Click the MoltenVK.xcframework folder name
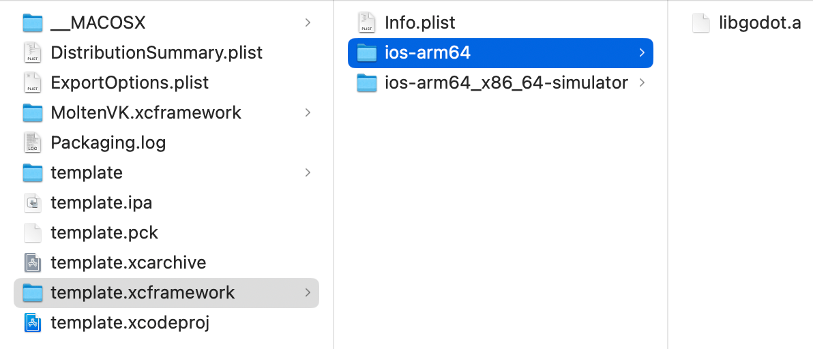 coord(146,112)
